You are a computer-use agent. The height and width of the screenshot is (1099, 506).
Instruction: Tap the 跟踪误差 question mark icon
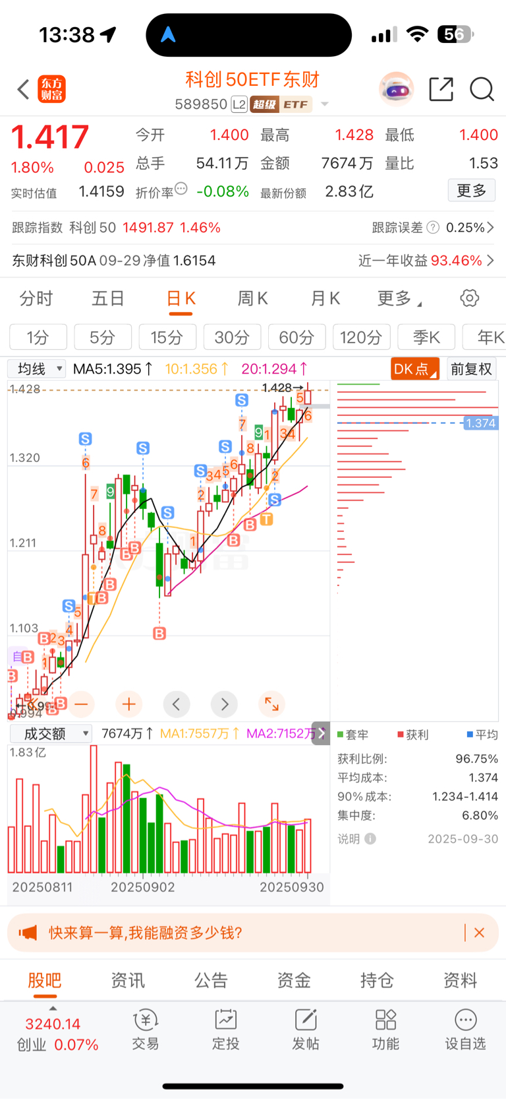[433, 228]
